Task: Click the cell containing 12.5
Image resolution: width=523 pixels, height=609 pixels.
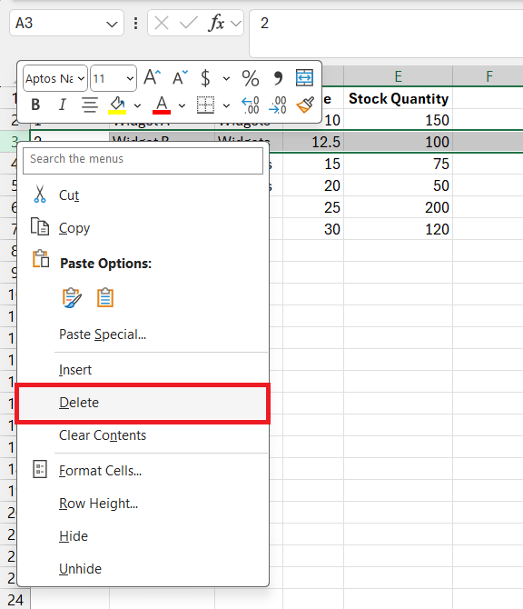Action: coord(313,142)
